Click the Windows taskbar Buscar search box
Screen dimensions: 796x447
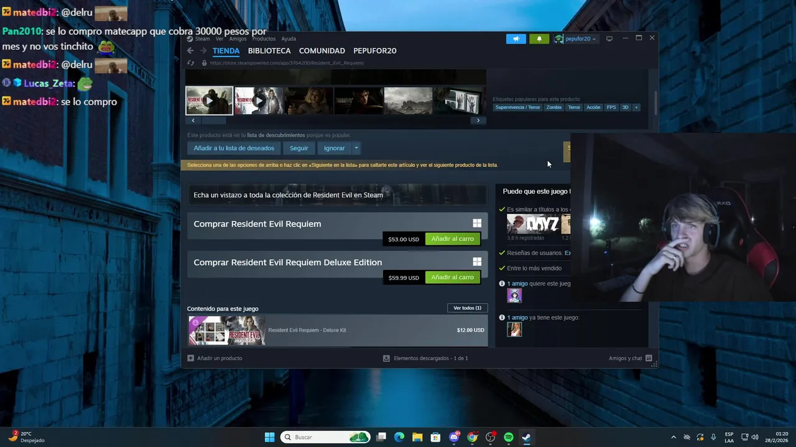pyautogui.click(x=325, y=437)
